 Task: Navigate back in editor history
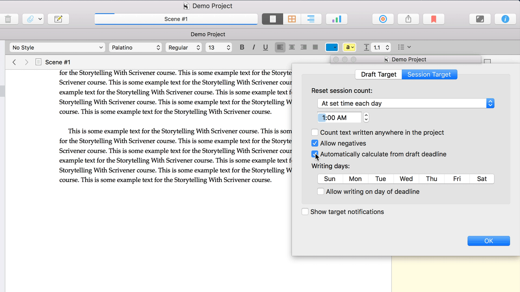pos(14,62)
